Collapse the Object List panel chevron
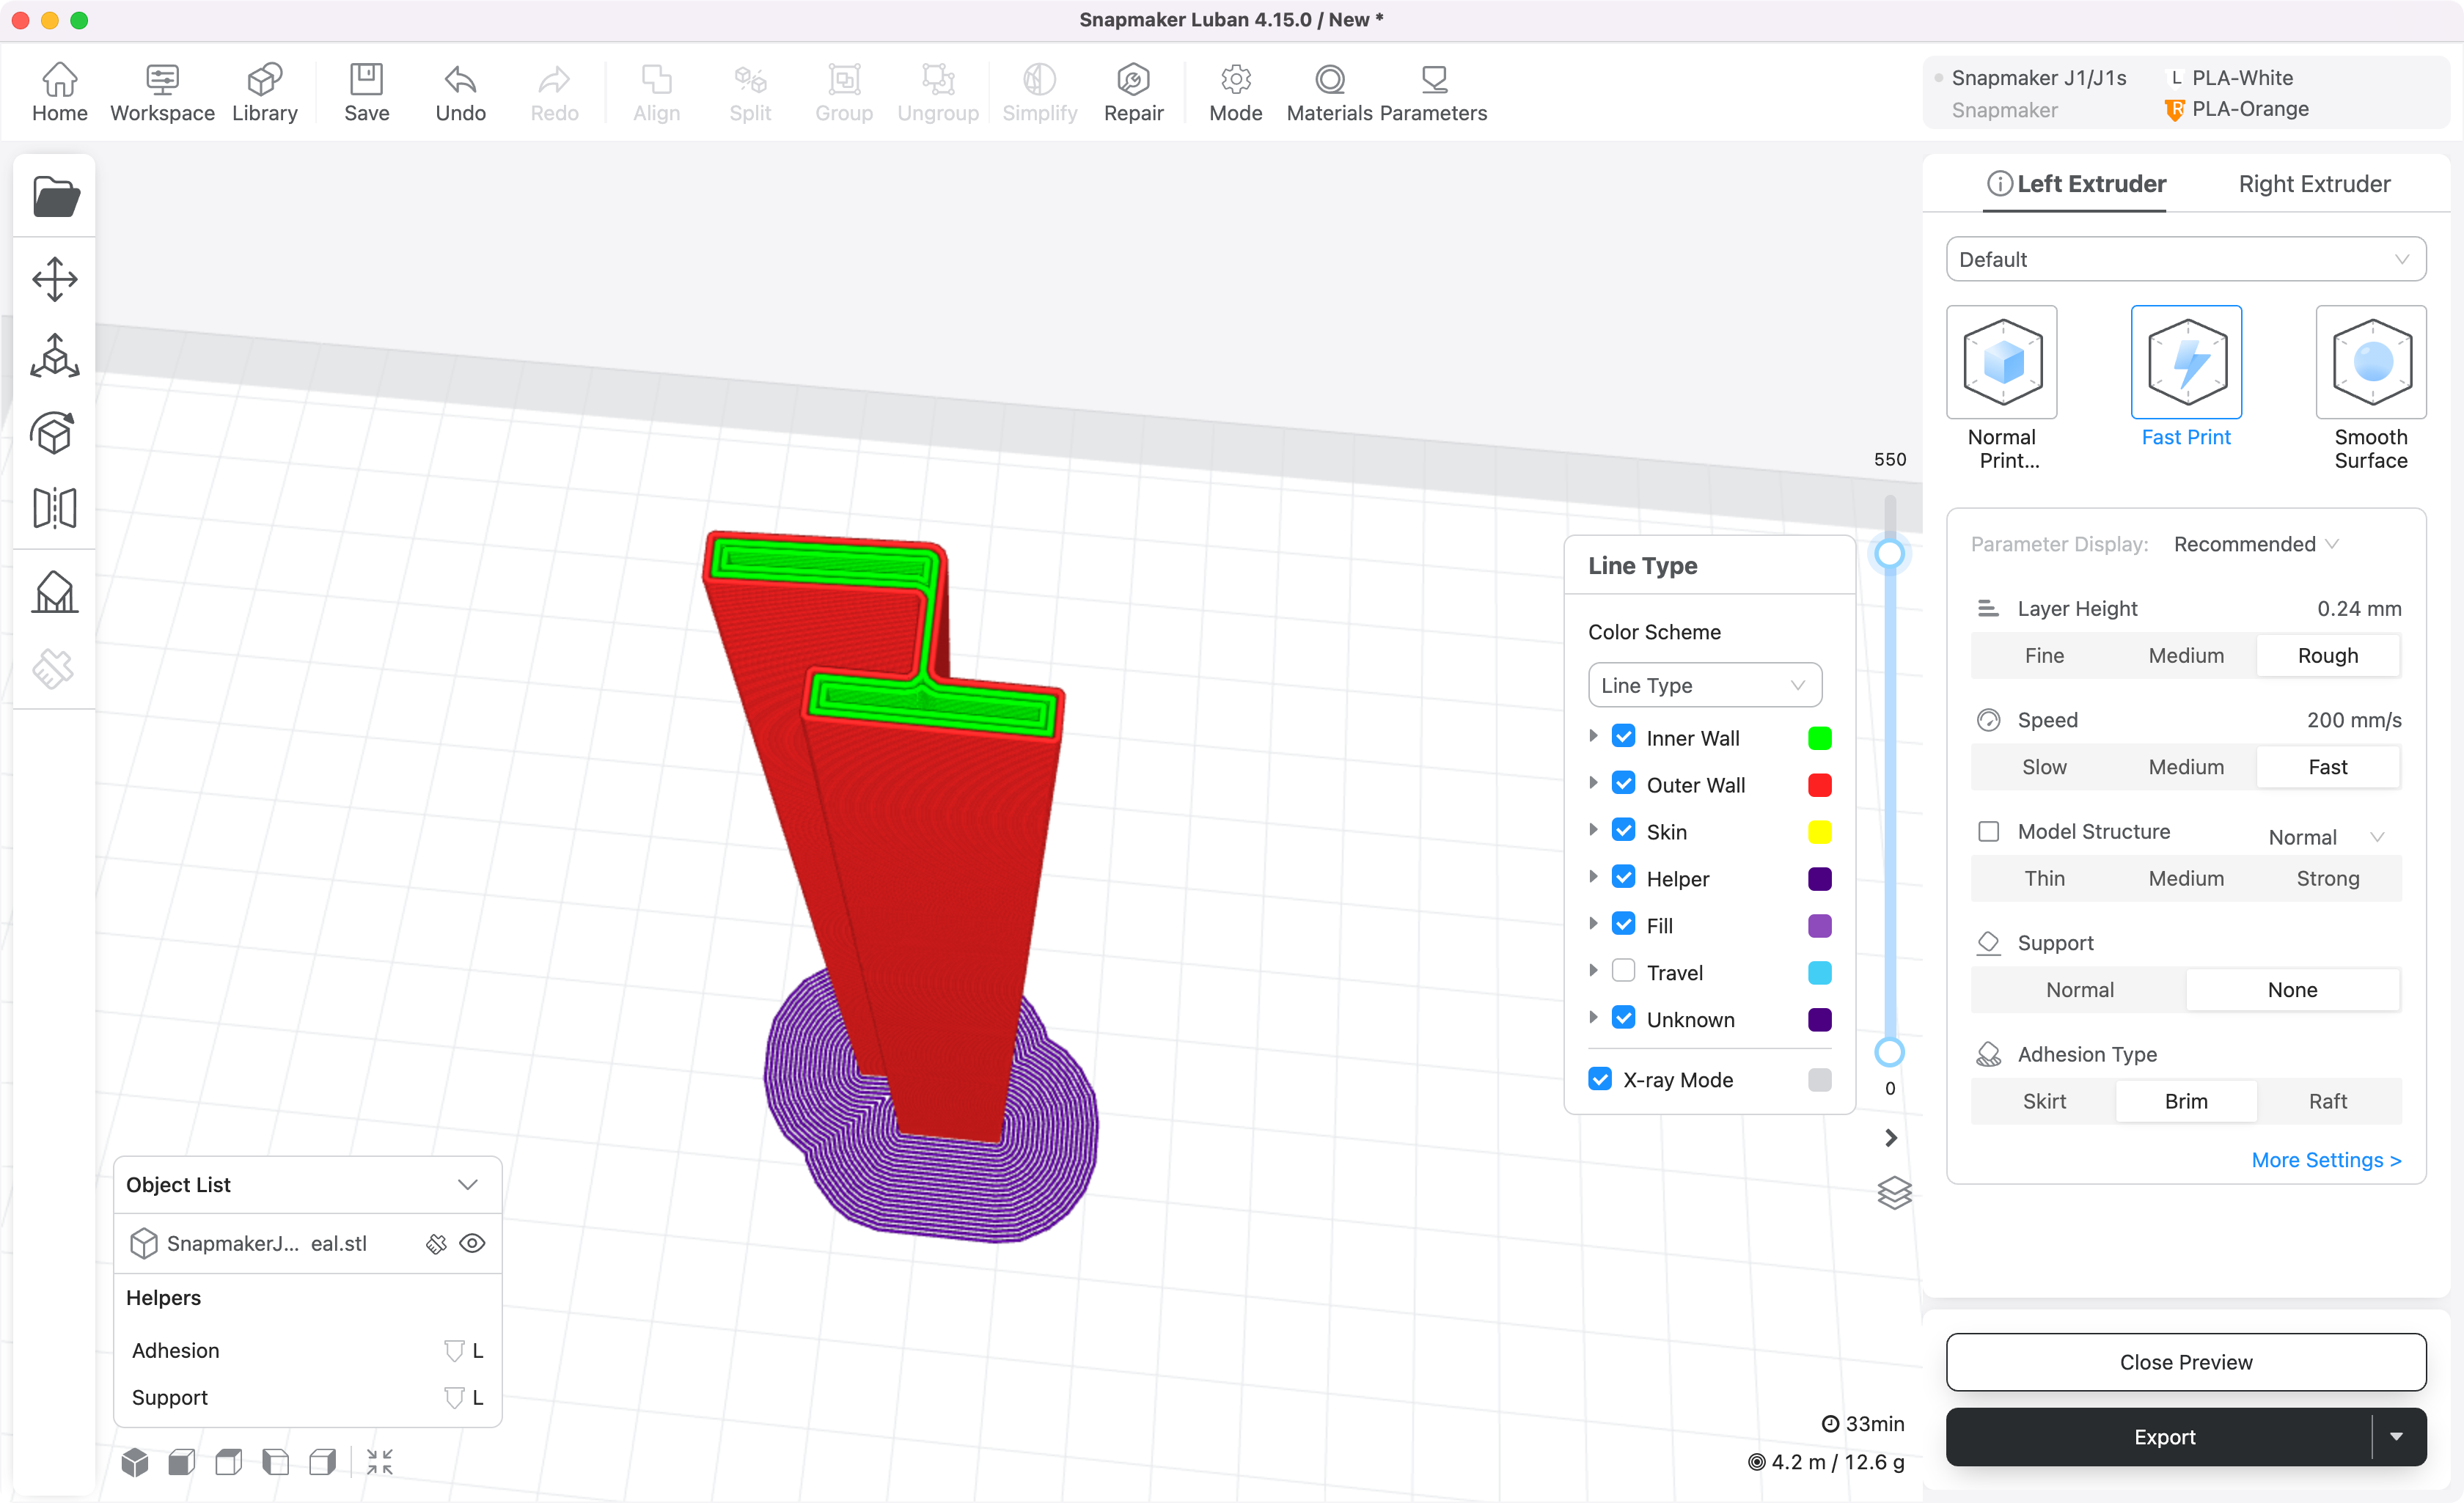 tap(467, 1184)
